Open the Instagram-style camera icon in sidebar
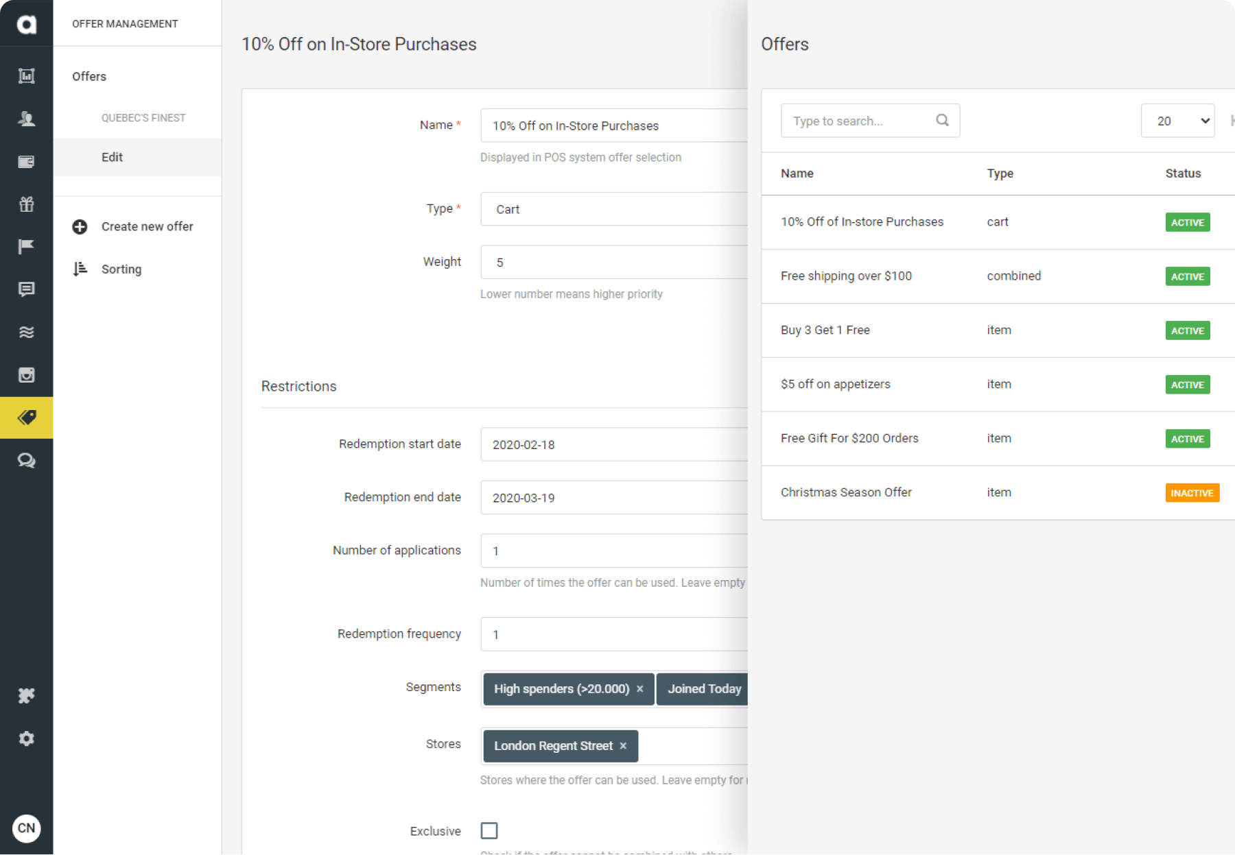The image size is (1235, 855). [x=26, y=375]
